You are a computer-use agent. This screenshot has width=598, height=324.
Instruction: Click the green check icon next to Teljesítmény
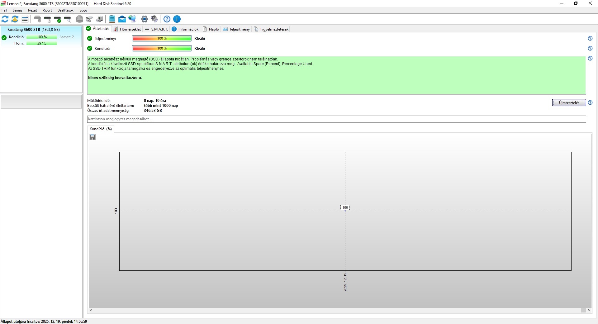(x=90, y=38)
